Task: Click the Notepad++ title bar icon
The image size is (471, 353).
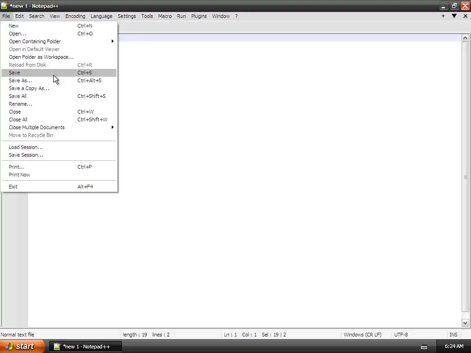Action: [x=4, y=6]
